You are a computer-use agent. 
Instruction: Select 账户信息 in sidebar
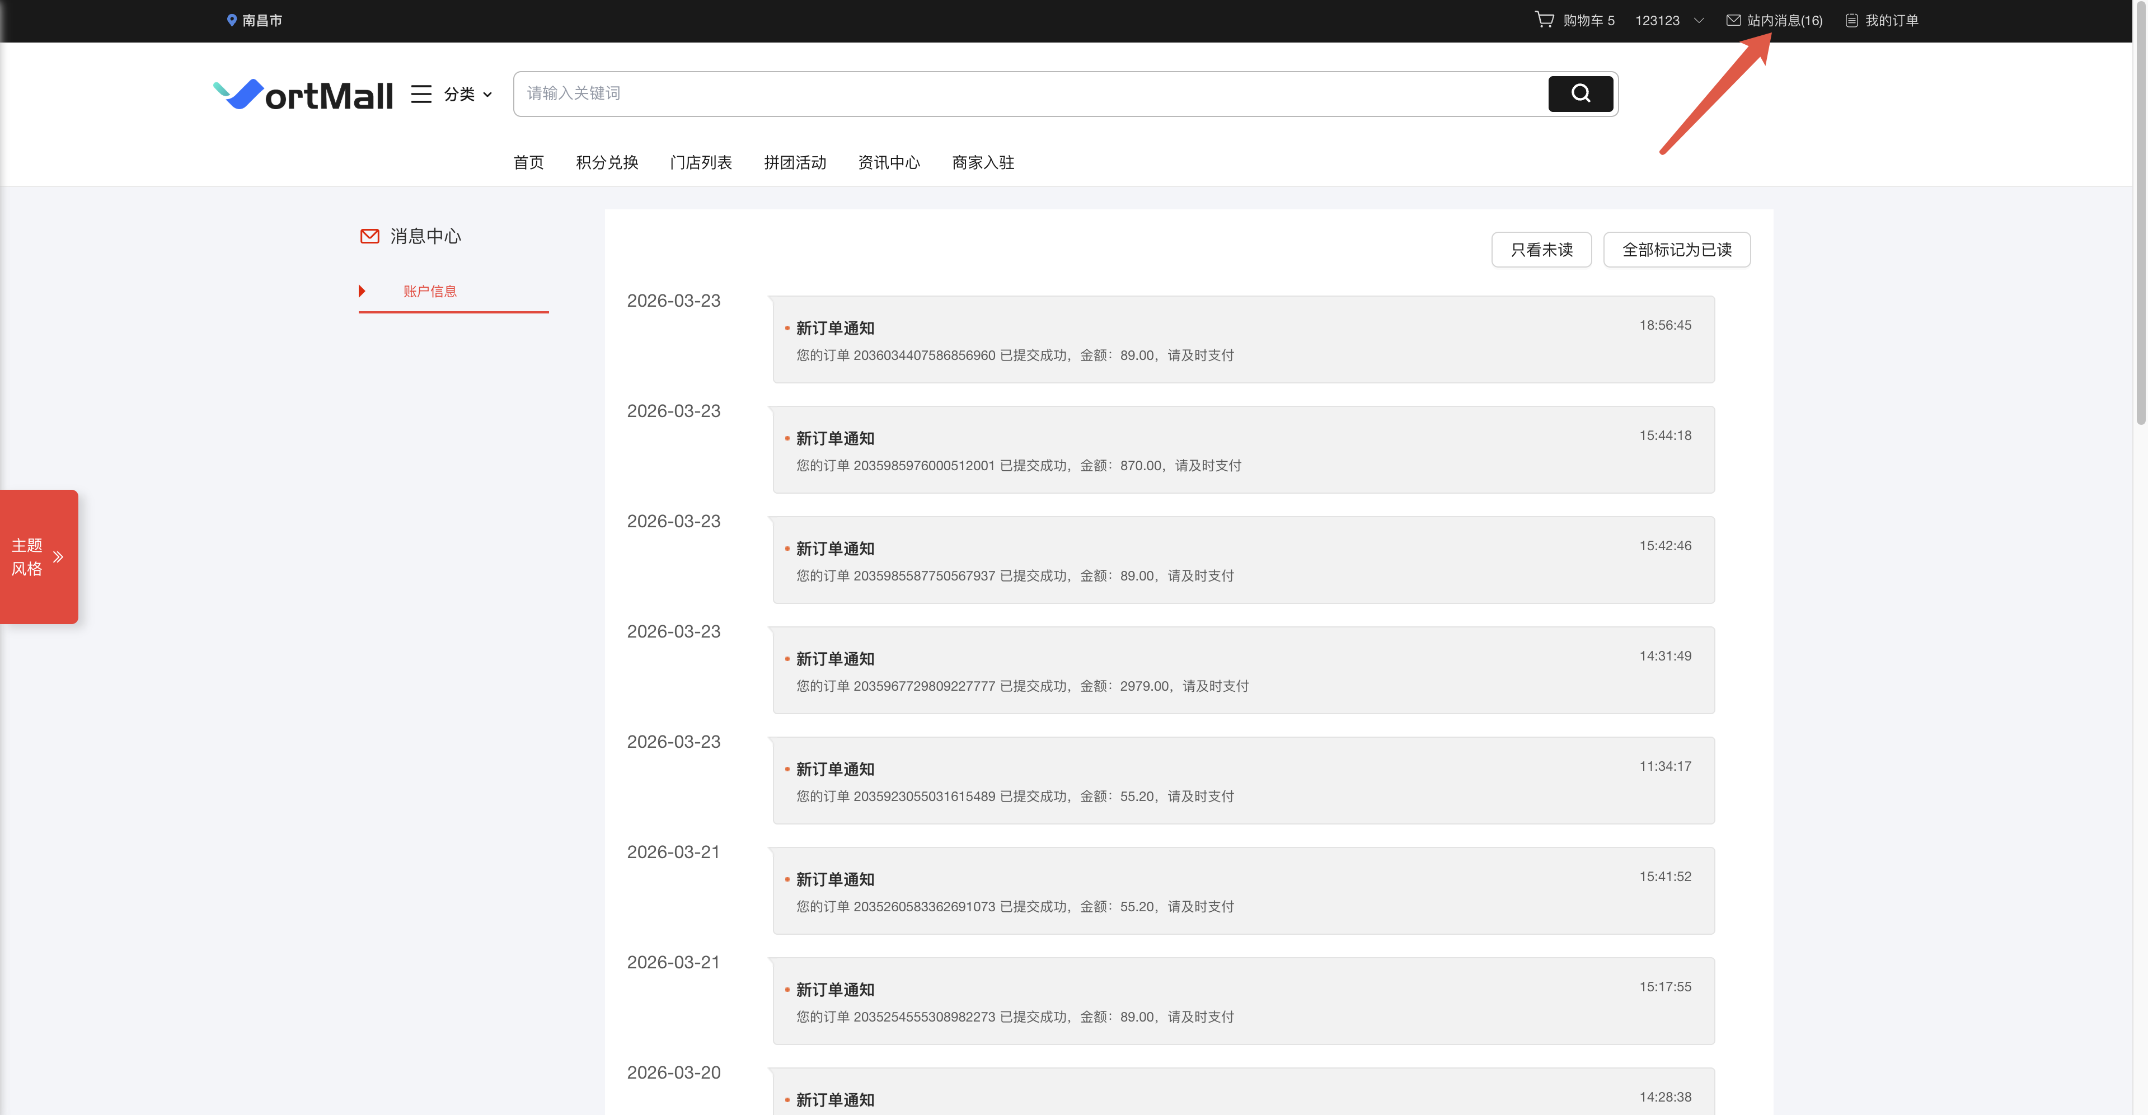[429, 291]
